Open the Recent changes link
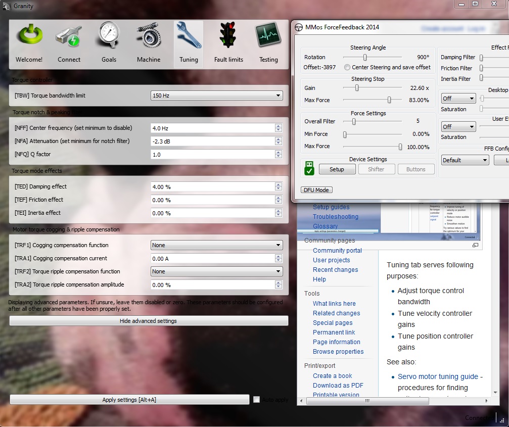This screenshot has height=427, width=509. click(x=335, y=270)
